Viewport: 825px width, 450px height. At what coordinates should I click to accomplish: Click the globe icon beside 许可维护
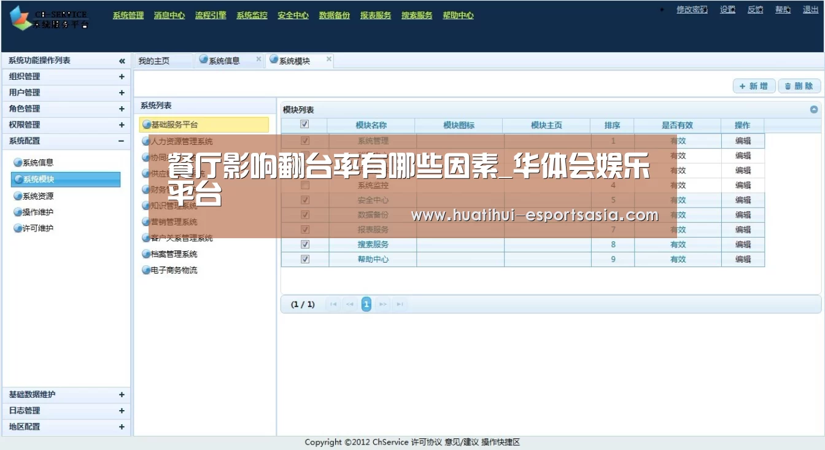(x=18, y=228)
